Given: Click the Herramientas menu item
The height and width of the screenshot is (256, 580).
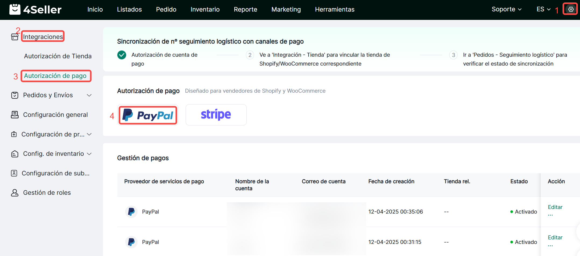Looking at the screenshot, I should point(335,9).
